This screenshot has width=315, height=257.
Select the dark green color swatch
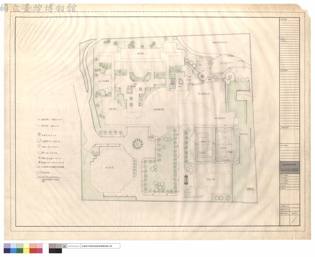pos(20,251)
